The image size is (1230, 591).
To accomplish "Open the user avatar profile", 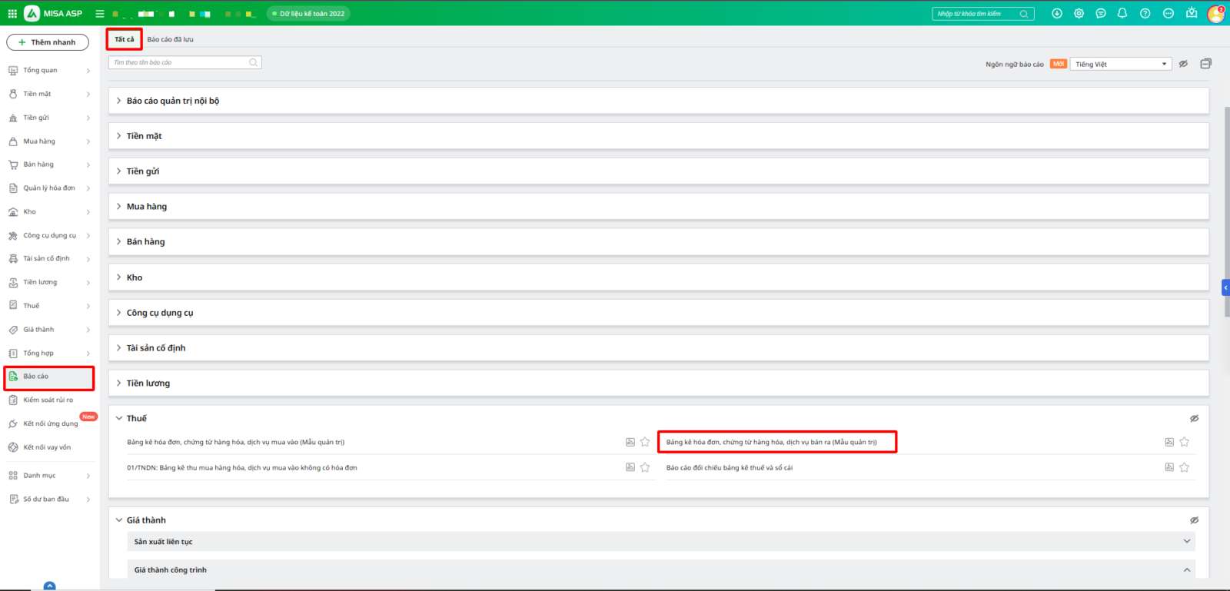I will tap(1215, 13).
